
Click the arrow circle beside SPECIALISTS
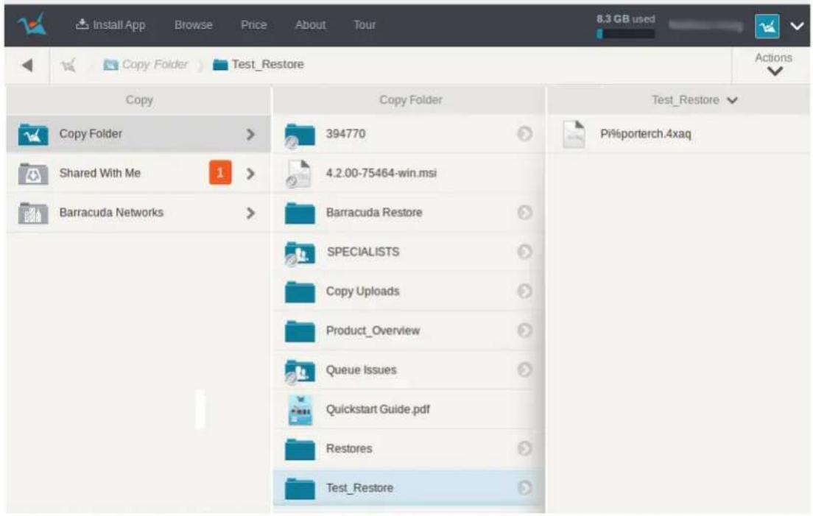(x=524, y=252)
